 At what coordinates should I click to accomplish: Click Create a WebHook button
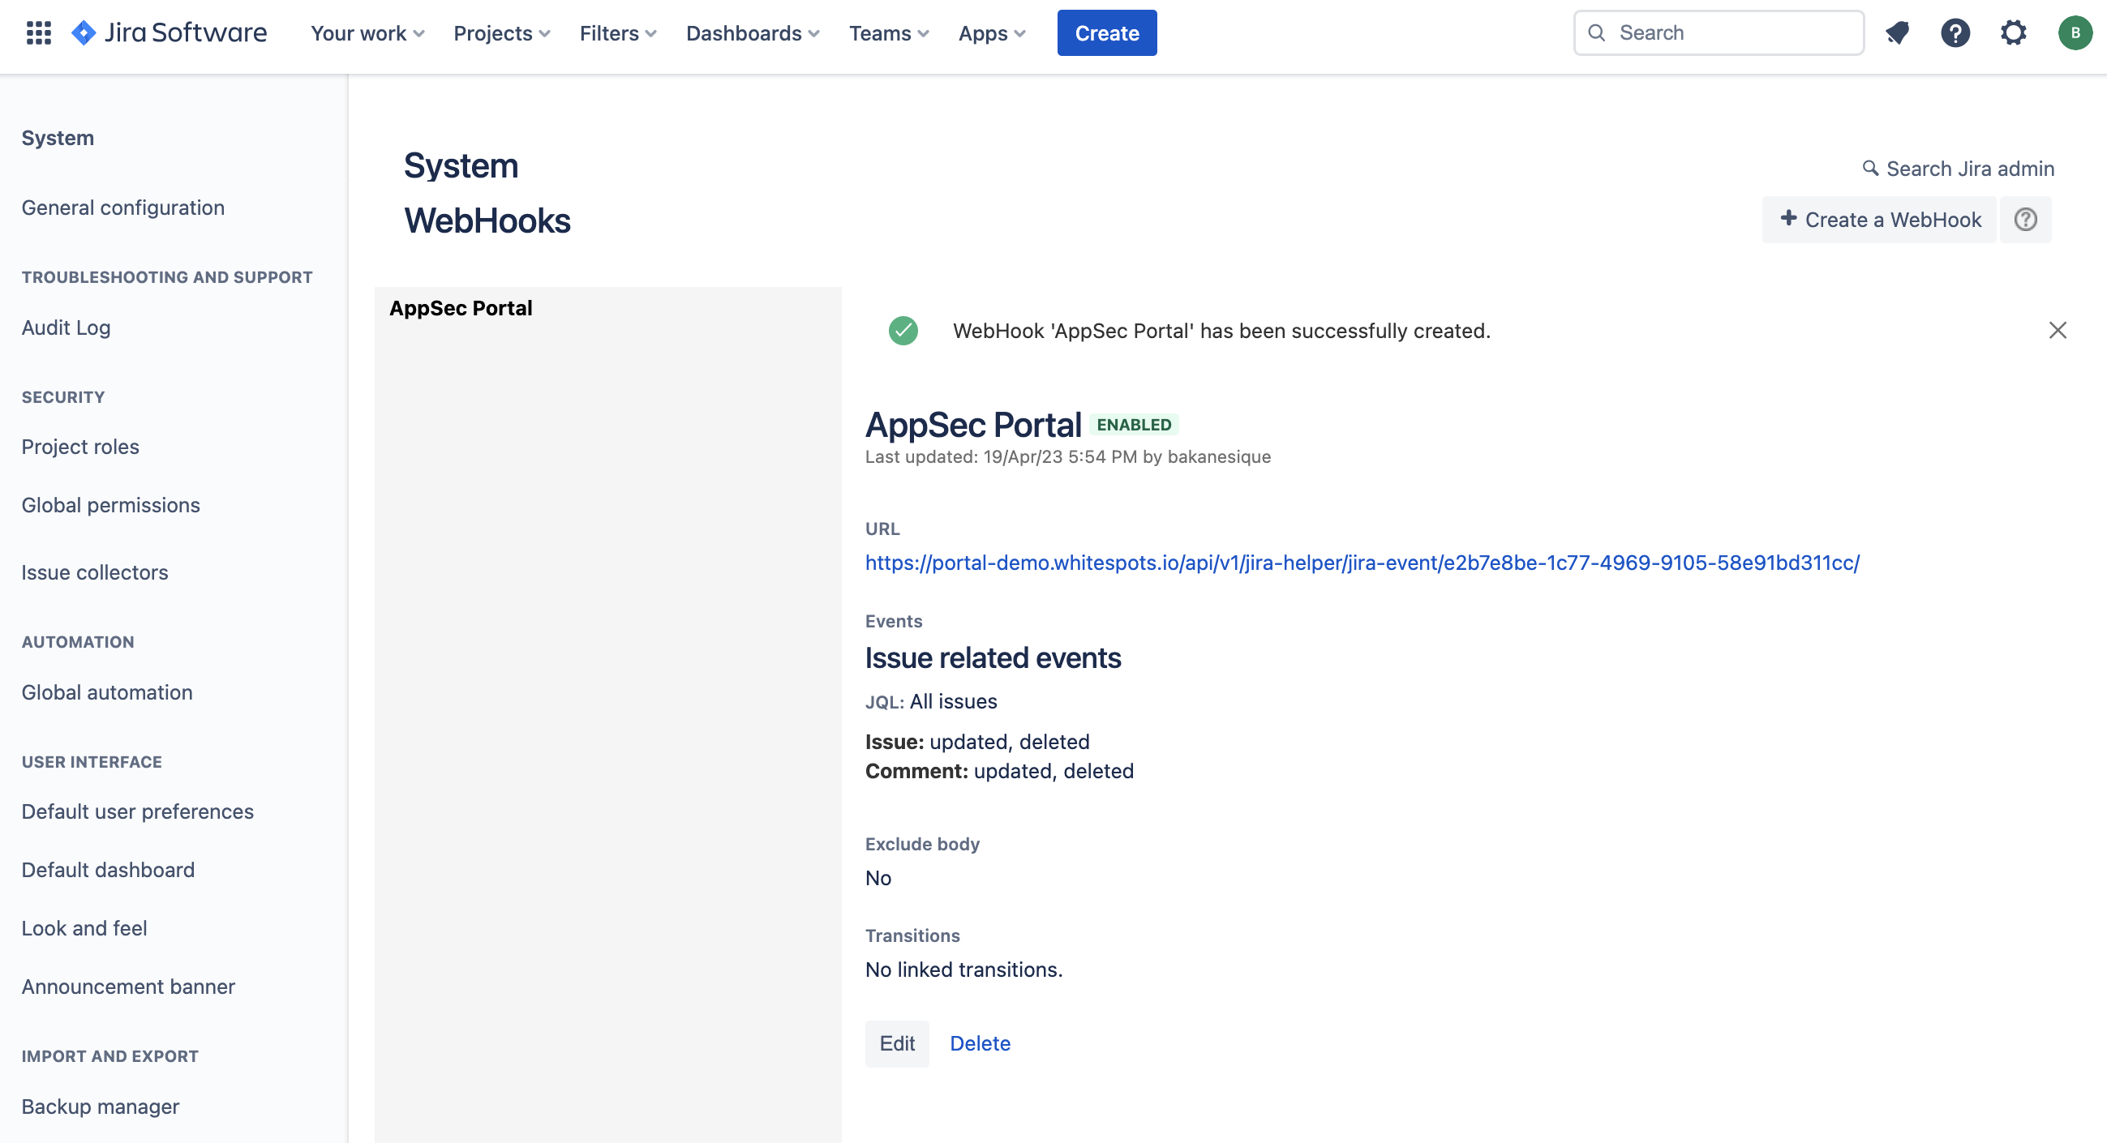pos(1880,219)
